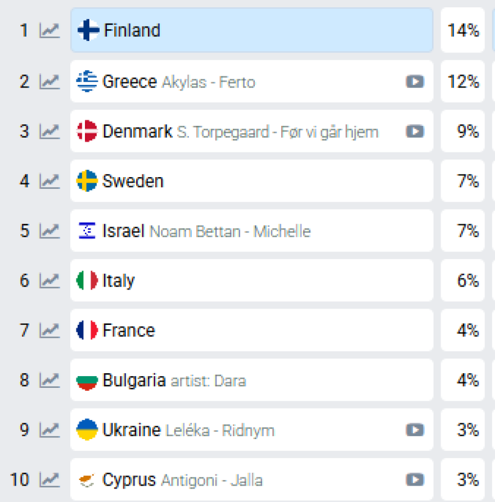
Task: Click the trend graph icon for Cyprus
Action: [x=49, y=480]
